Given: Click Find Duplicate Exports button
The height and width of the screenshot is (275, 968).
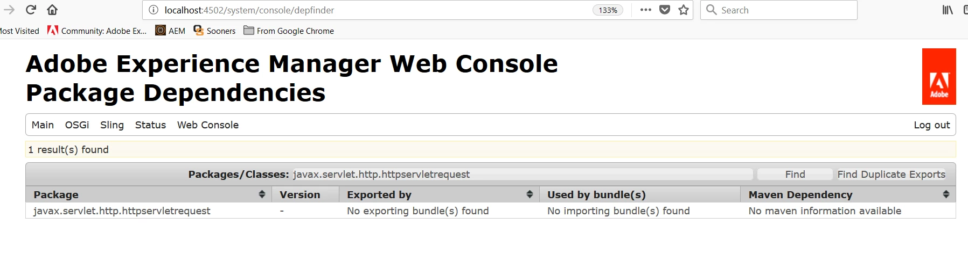Looking at the screenshot, I should [x=891, y=174].
